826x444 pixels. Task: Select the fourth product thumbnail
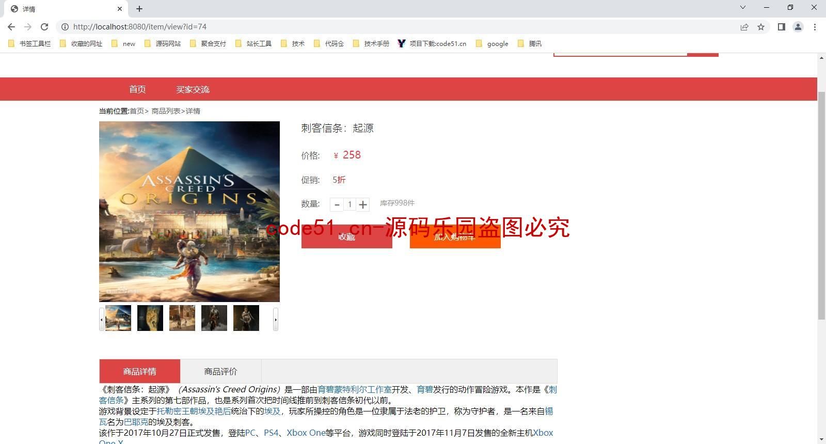(x=214, y=318)
